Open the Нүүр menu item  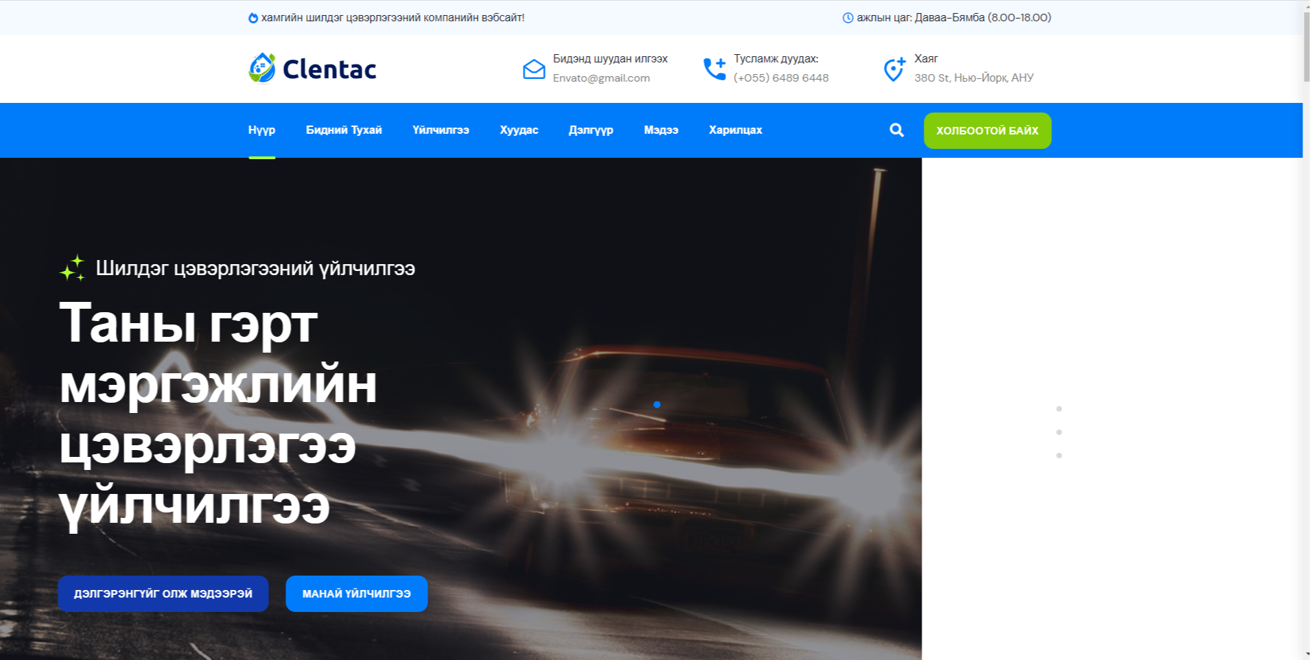coord(261,130)
